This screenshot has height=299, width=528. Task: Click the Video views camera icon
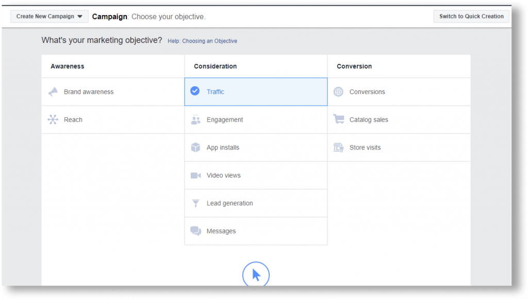click(195, 175)
